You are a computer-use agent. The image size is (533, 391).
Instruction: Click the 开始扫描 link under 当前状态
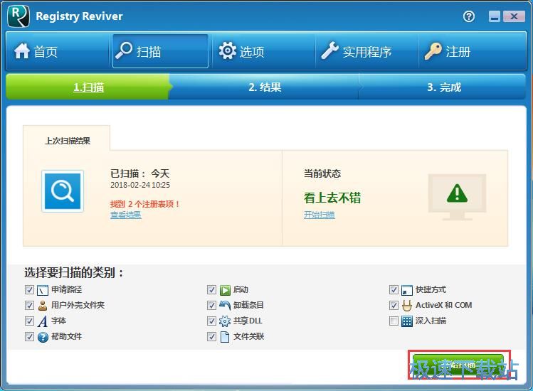pos(320,215)
